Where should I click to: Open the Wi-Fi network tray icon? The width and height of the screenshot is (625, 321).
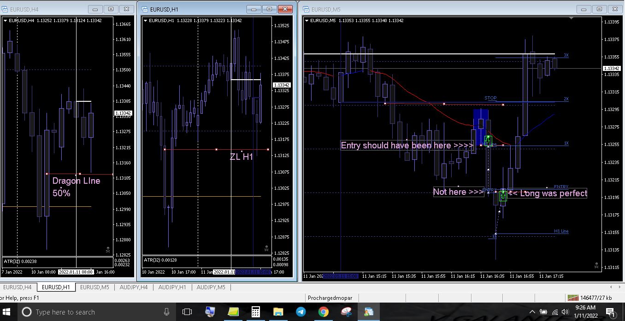coord(554,312)
